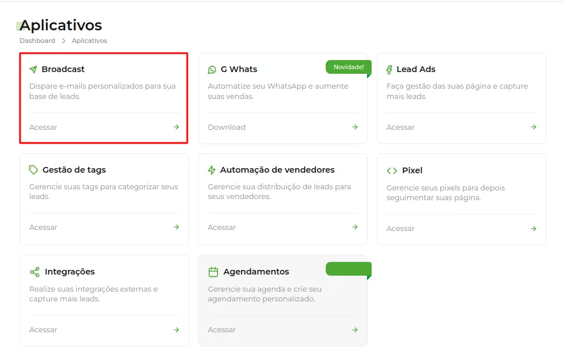Click the G Whats card title
Screen dimensions: 564x350
click(239, 69)
